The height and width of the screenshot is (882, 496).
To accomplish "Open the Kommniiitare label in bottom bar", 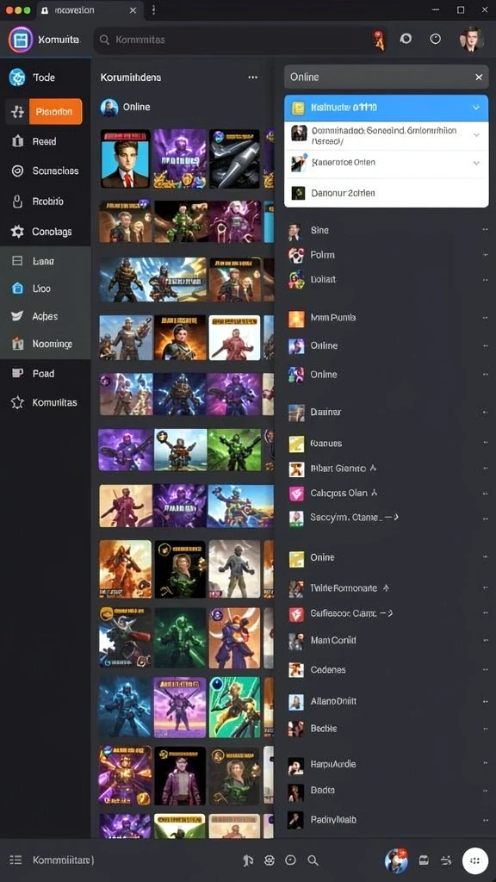I will click(63, 860).
